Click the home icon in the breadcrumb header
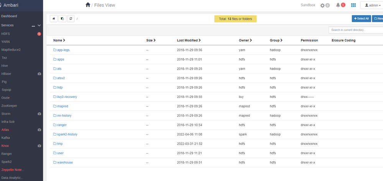The width and height of the screenshot is (383, 181). tap(88, 5)
